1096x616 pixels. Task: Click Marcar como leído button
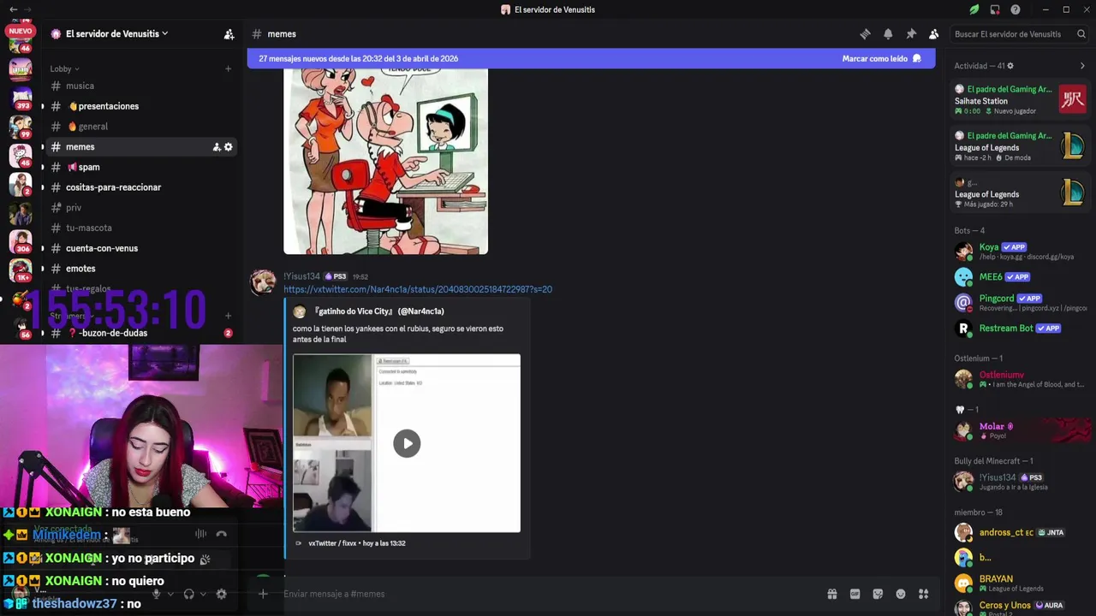click(881, 59)
